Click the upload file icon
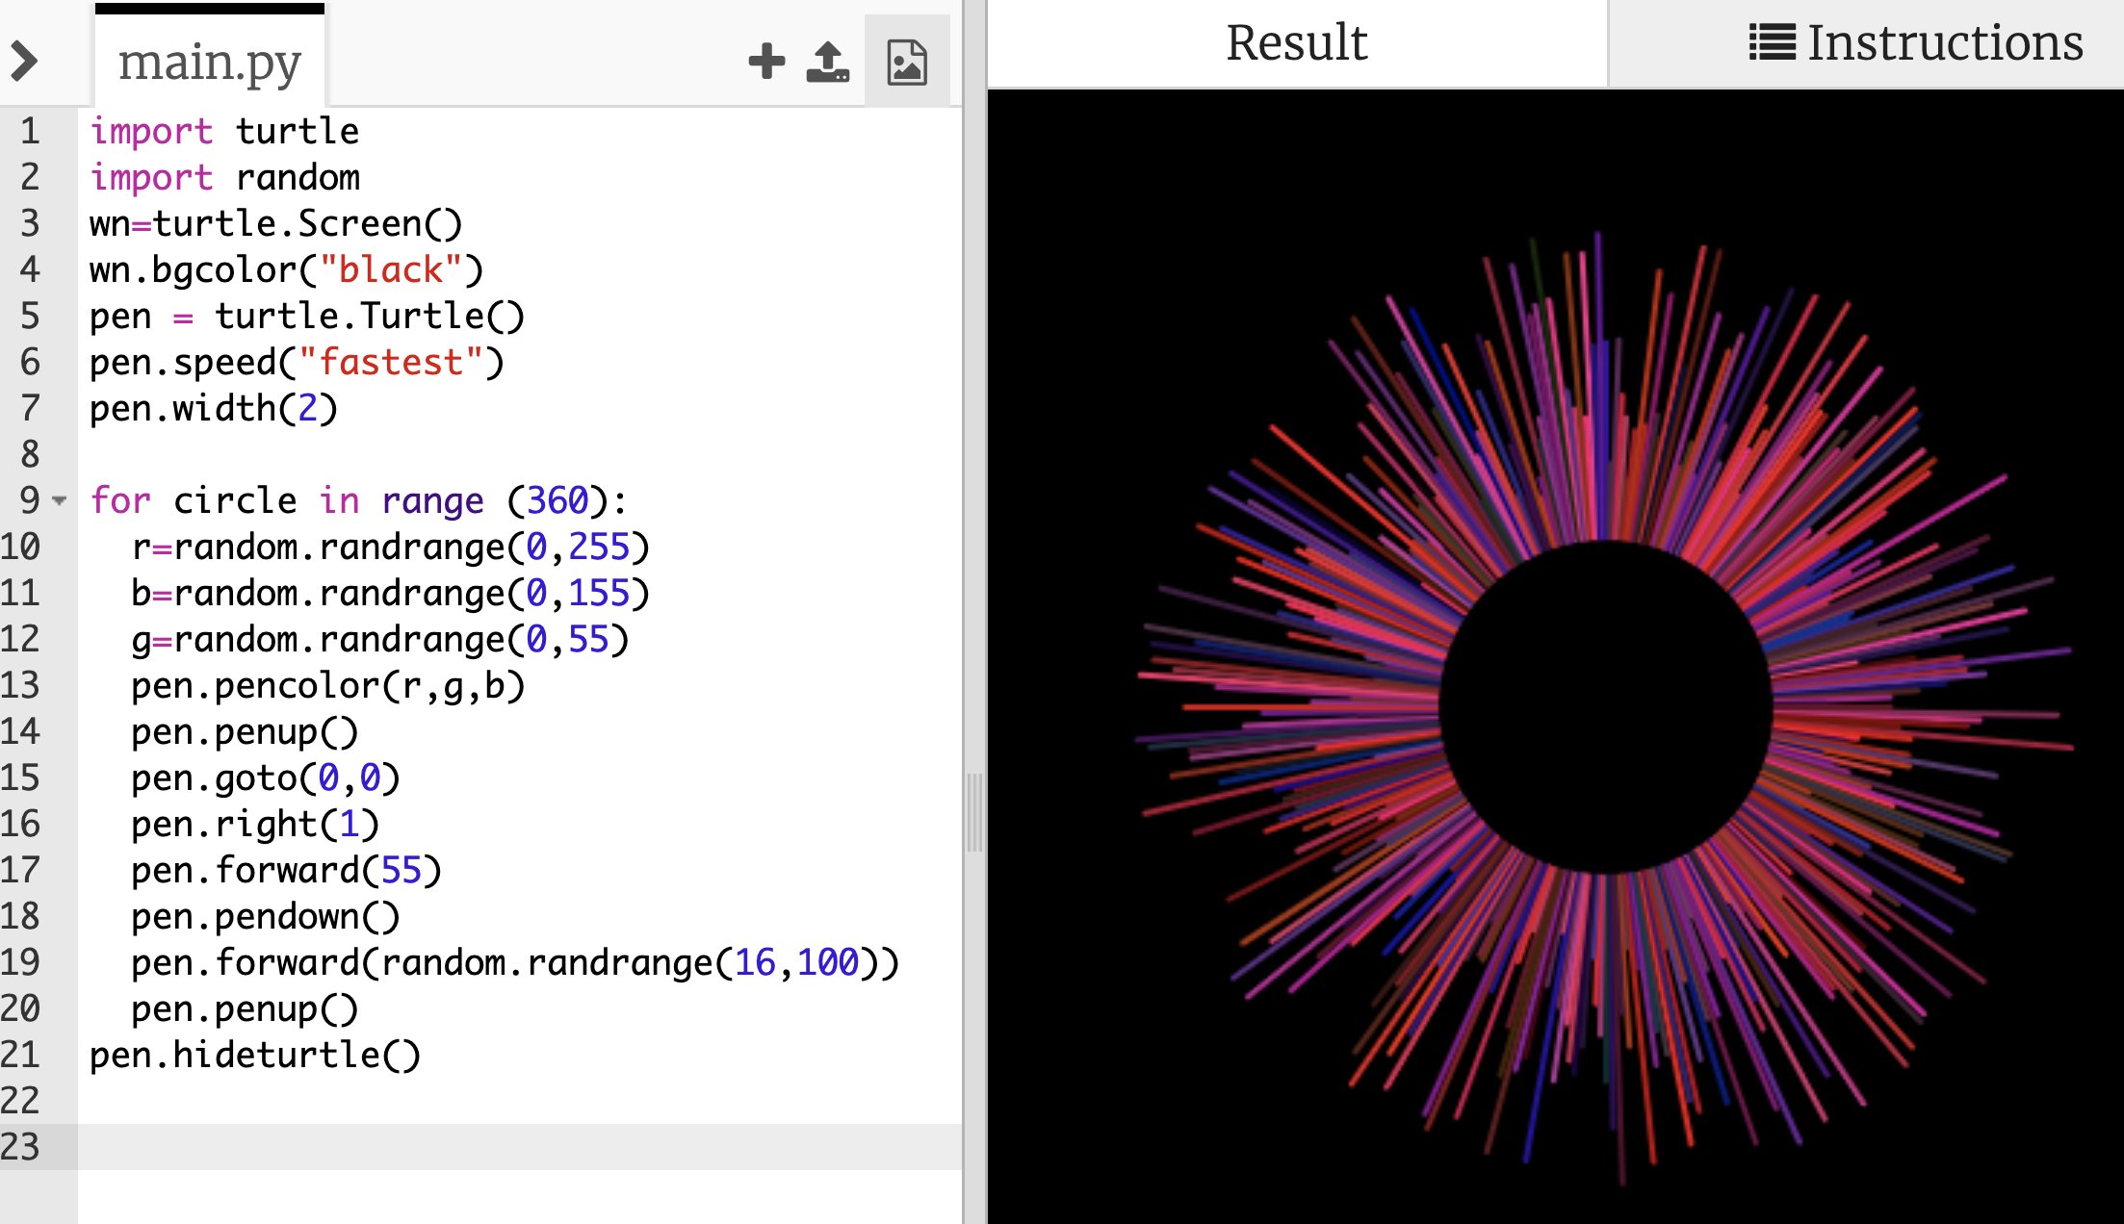This screenshot has height=1224, width=2124. pos(827,62)
